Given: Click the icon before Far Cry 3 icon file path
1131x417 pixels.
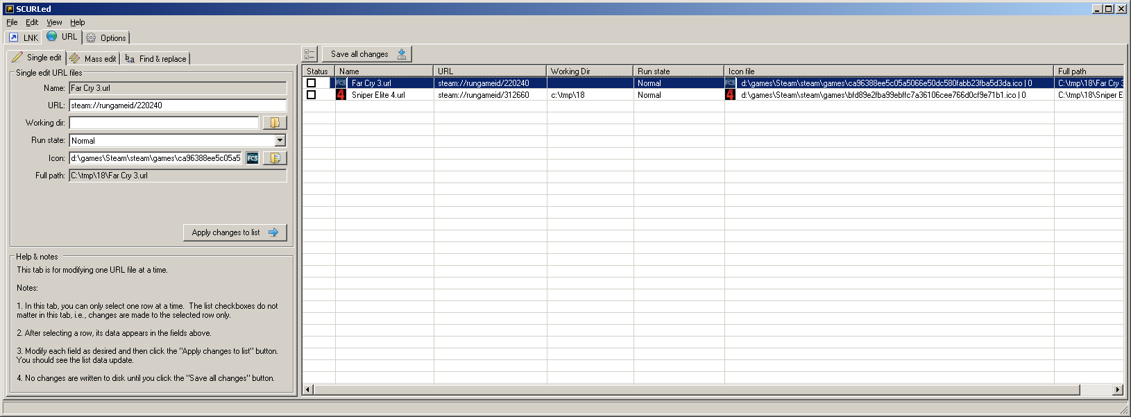Looking at the screenshot, I should pos(730,83).
